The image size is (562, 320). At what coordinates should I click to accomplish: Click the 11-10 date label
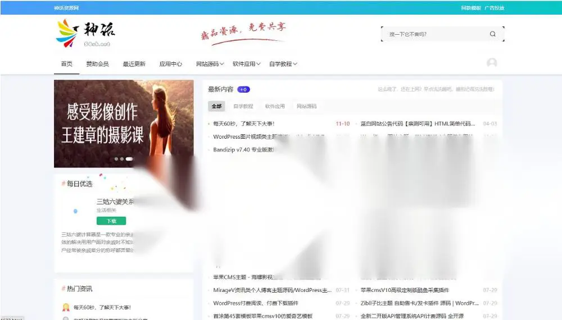click(x=343, y=124)
